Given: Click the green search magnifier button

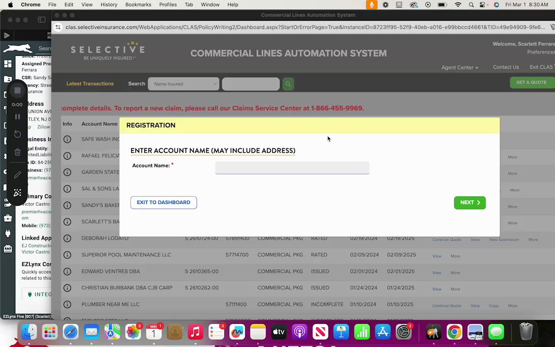Looking at the screenshot, I should click(x=288, y=84).
